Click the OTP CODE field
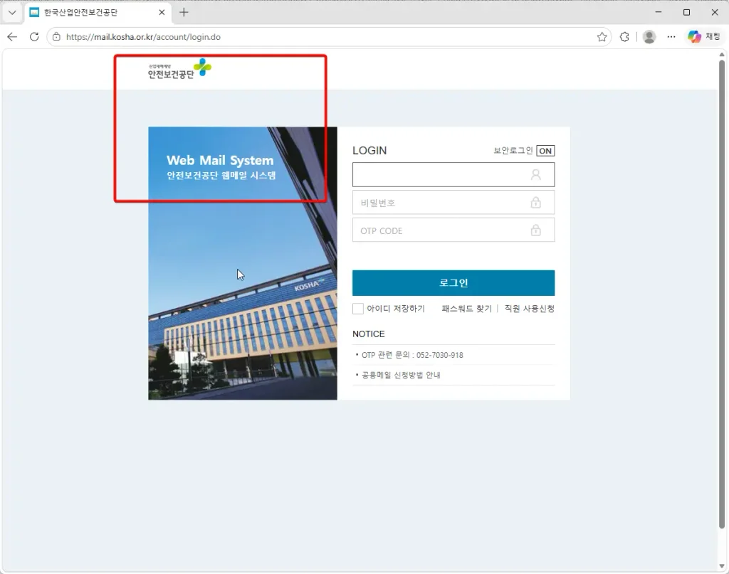Image resolution: width=729 pixels, height=574 pixels. pos(453,230)
